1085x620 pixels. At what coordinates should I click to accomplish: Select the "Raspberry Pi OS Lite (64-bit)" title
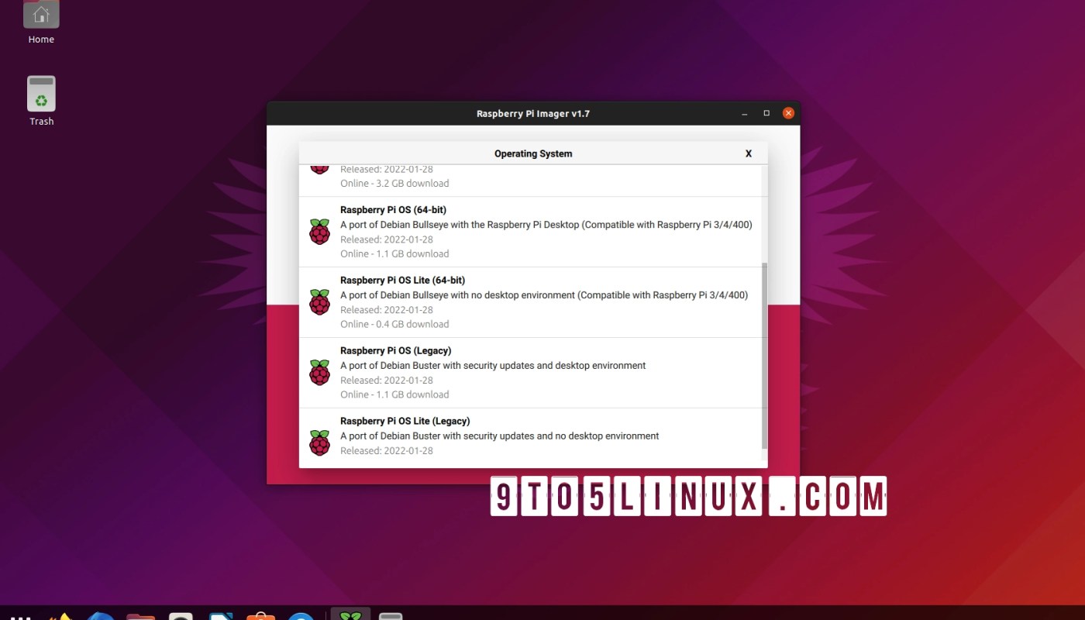[x=402, y=281]
